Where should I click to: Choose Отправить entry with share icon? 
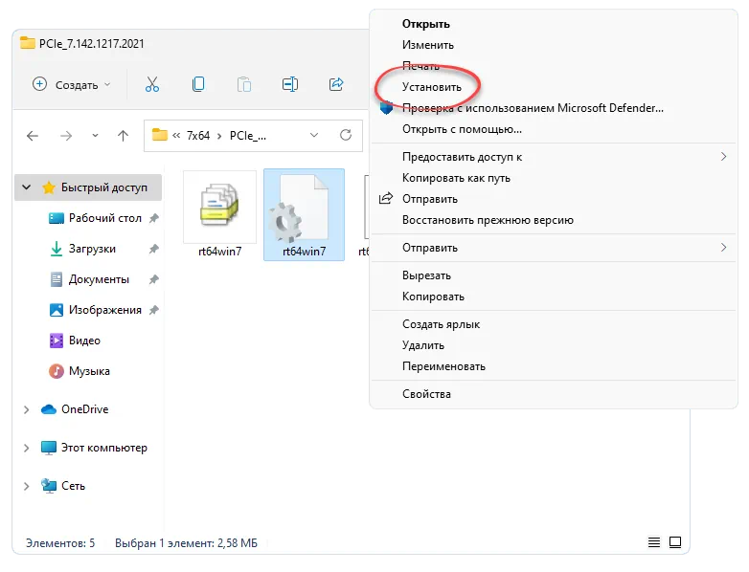pyautogui.click(x=554, y=198)
